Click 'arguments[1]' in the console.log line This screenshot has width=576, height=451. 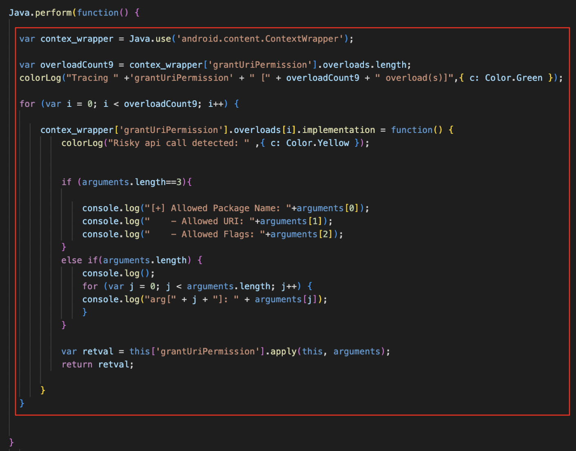(x=291, y=221)
